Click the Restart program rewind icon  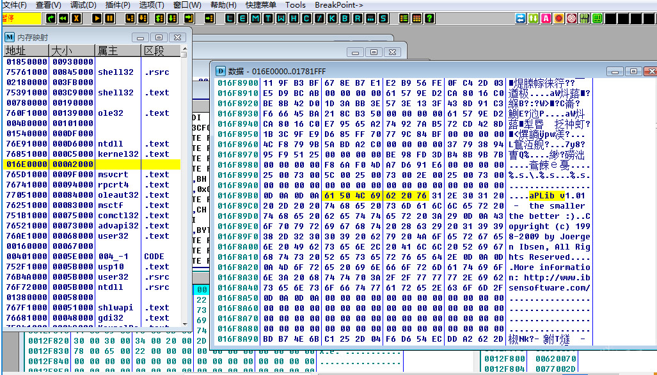point(64,19)
